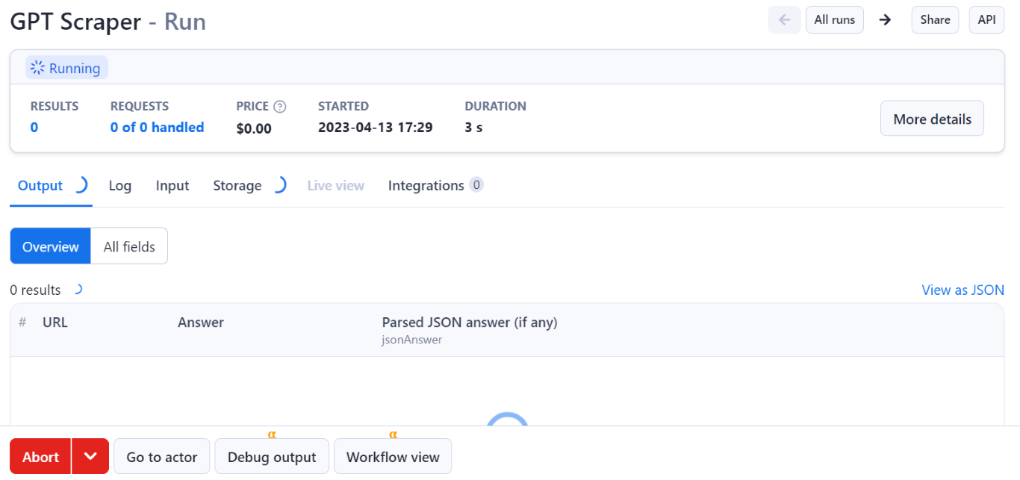Click the URL column header
Screen dimensions: 1020x480
tap(55, 322)
